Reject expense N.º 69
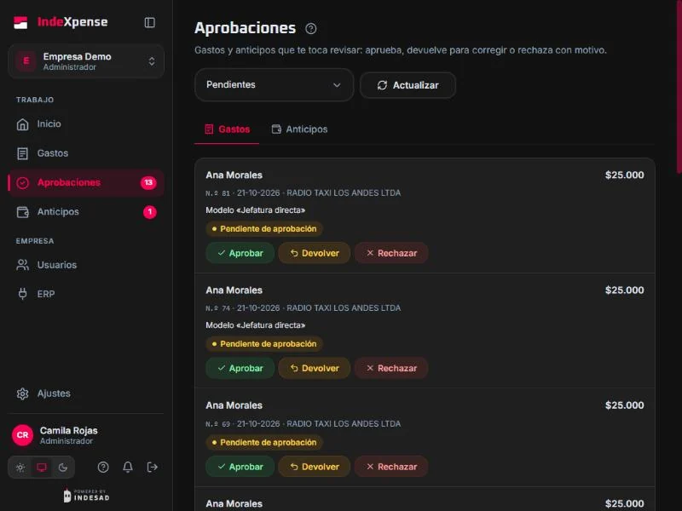The height and width of the screenshot is (511, 682). click(391, 467)
